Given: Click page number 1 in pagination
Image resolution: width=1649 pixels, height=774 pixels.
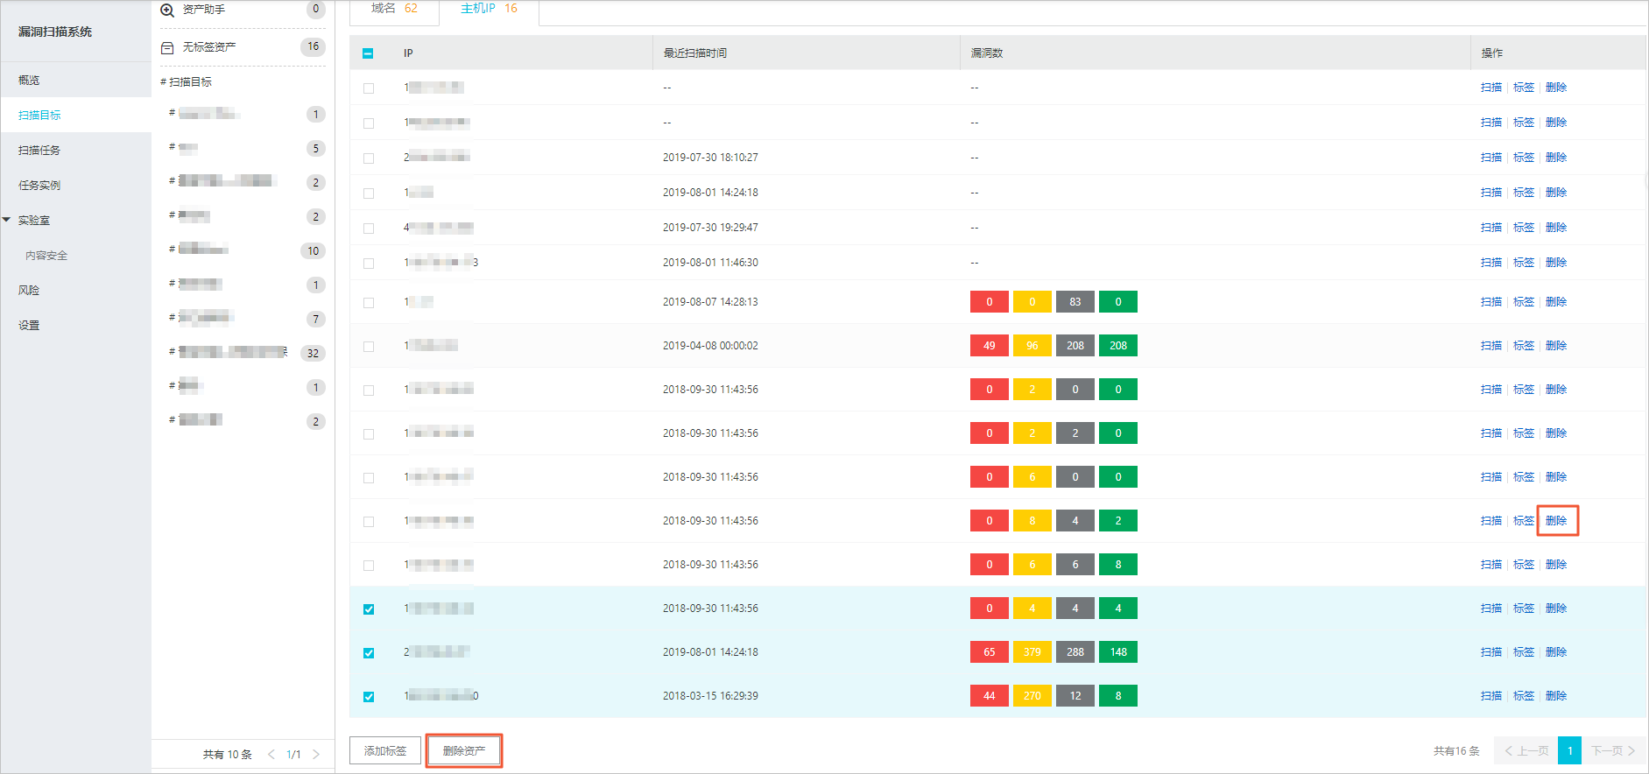Looking at the screenshot, I should (x=1570, y=751).
